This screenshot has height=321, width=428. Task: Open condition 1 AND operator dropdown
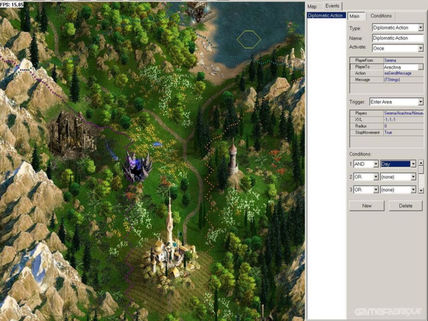[366, 164]
